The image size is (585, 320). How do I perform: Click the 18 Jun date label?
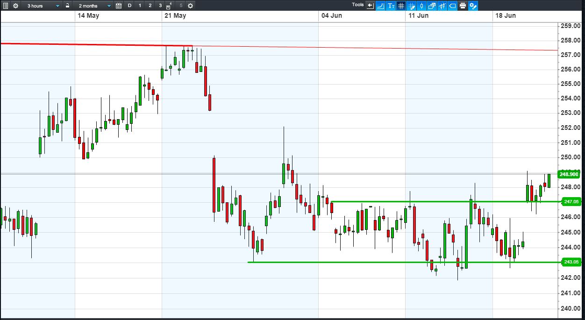point(506,15)
